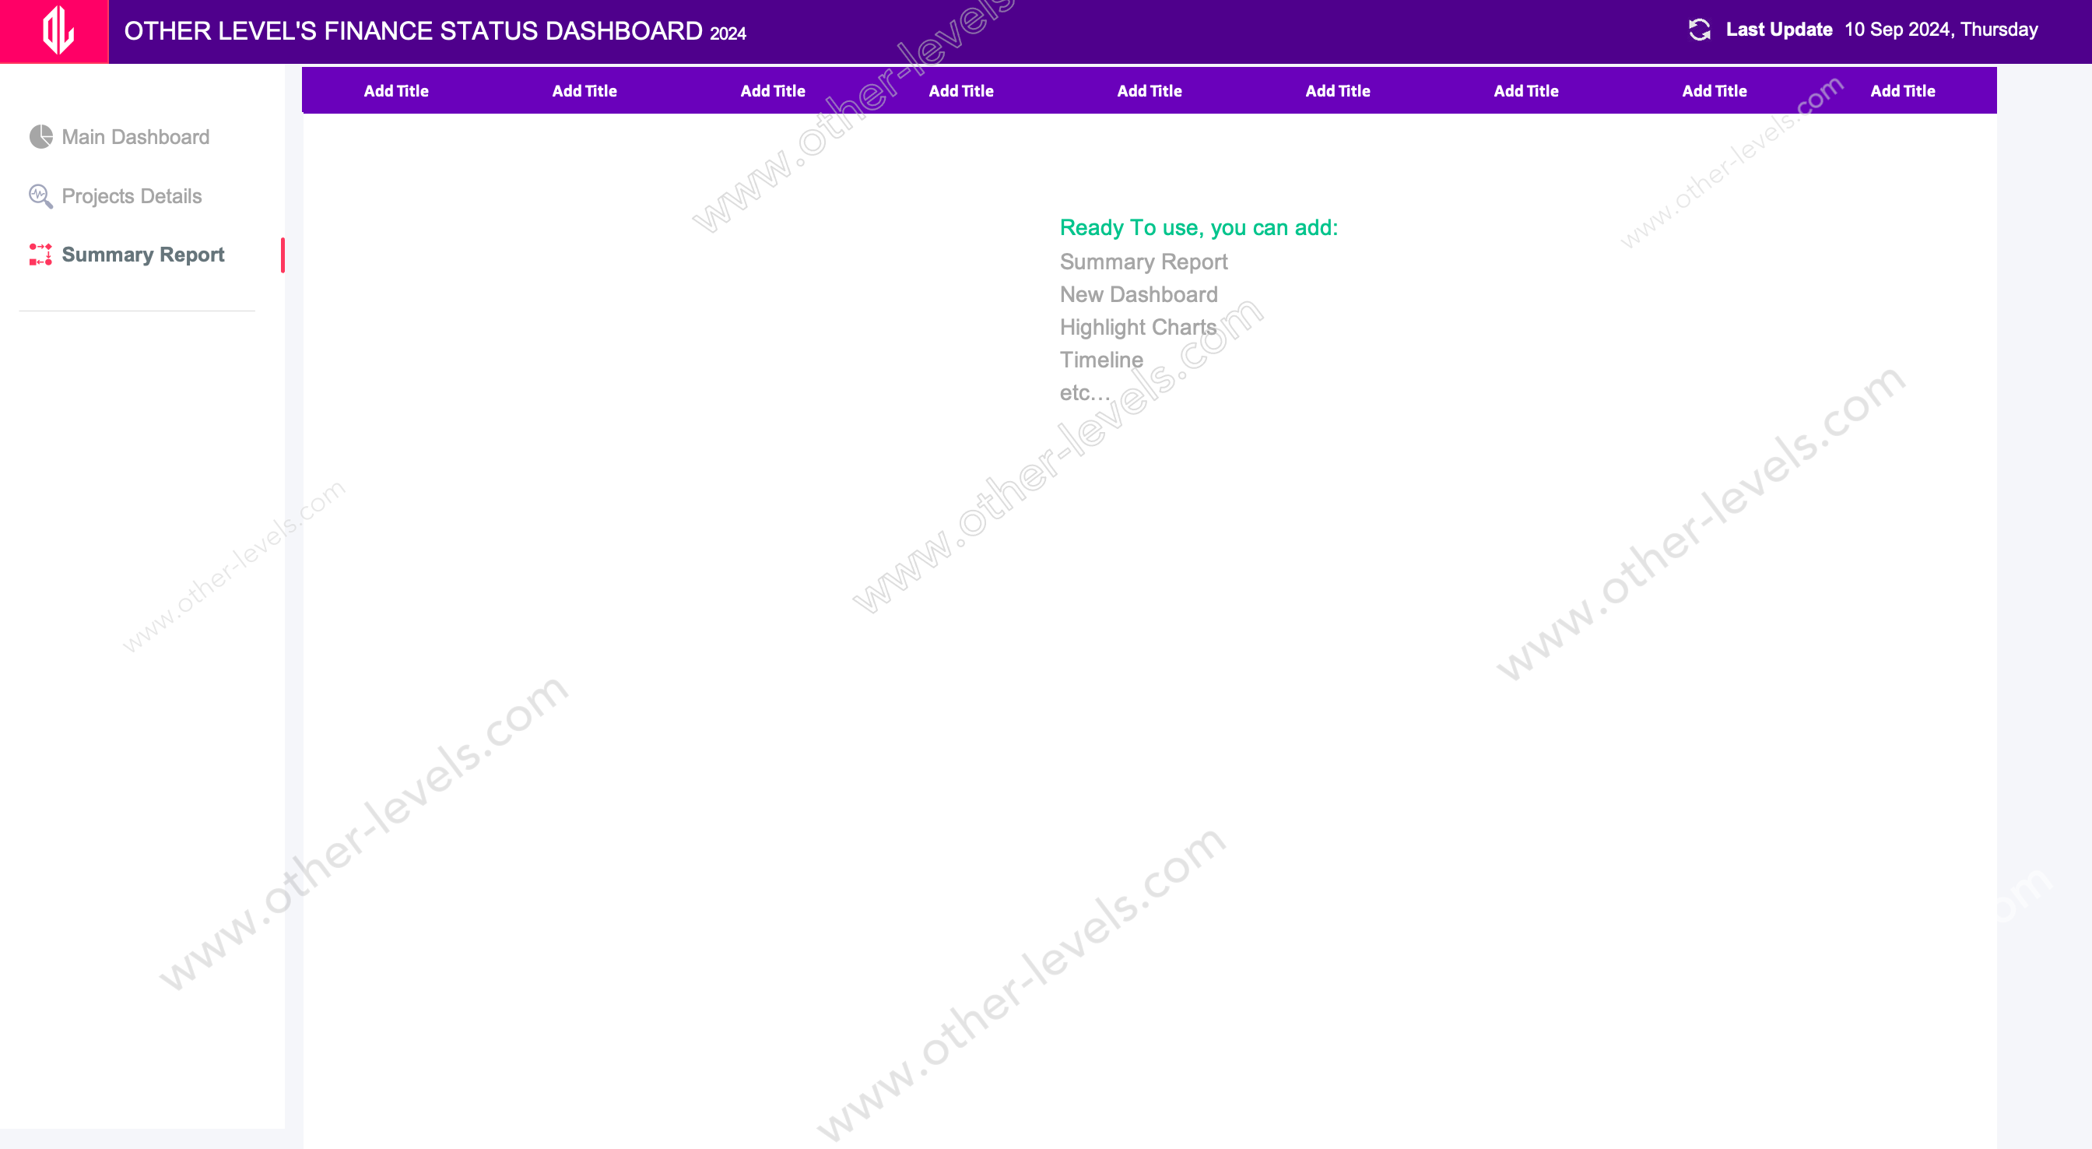Select the Add Title tab in header bar
This screenshot has height=1149, width=2092.
396,90
